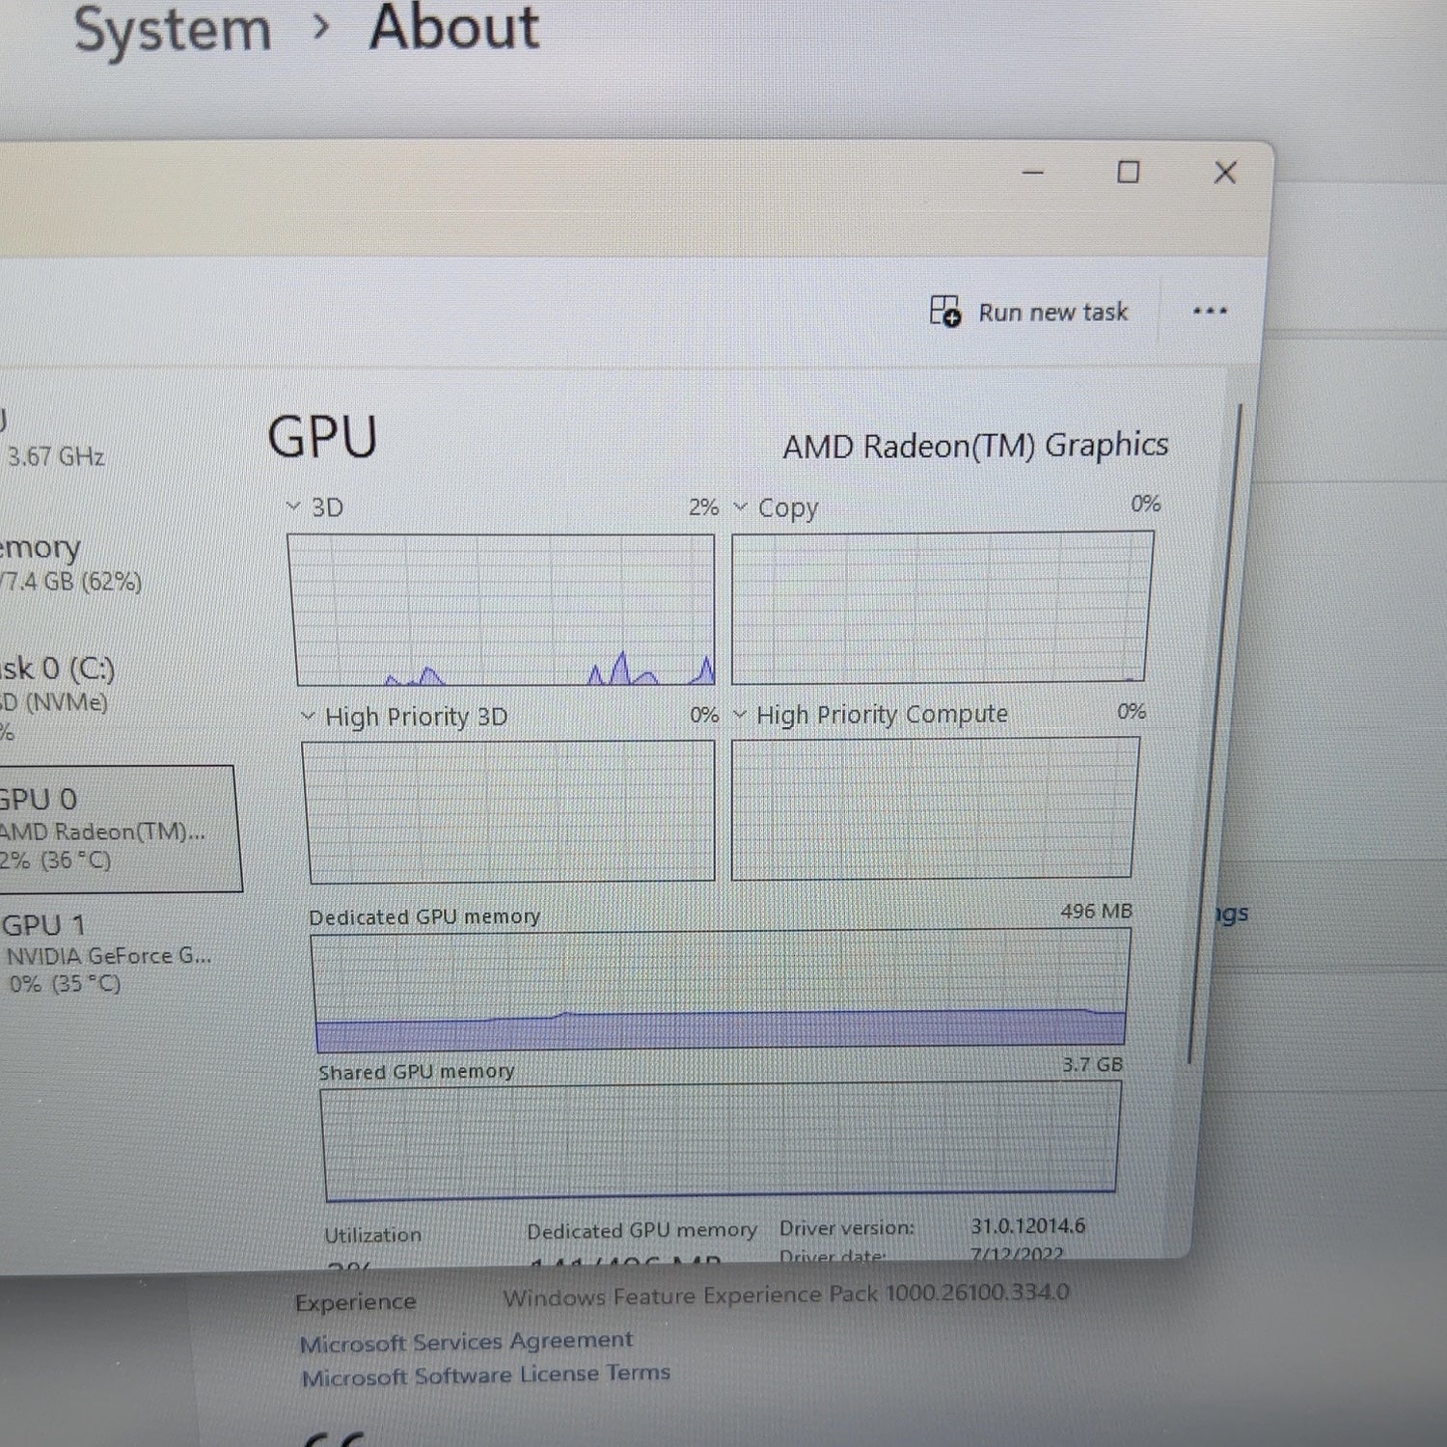Open the Copy engine graph dropdown

(x=740, y=506)
